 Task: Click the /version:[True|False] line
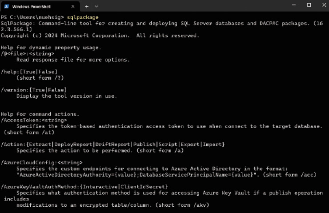(34, 90)
